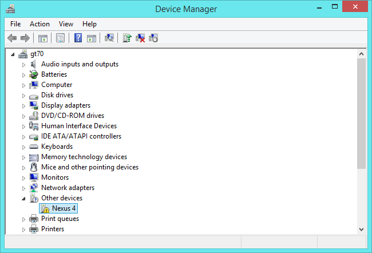Image resolution: width=372 pixels, height=253 pixels.
Task: Click the show/hide console tree icon
Action: tap(42, 38)
